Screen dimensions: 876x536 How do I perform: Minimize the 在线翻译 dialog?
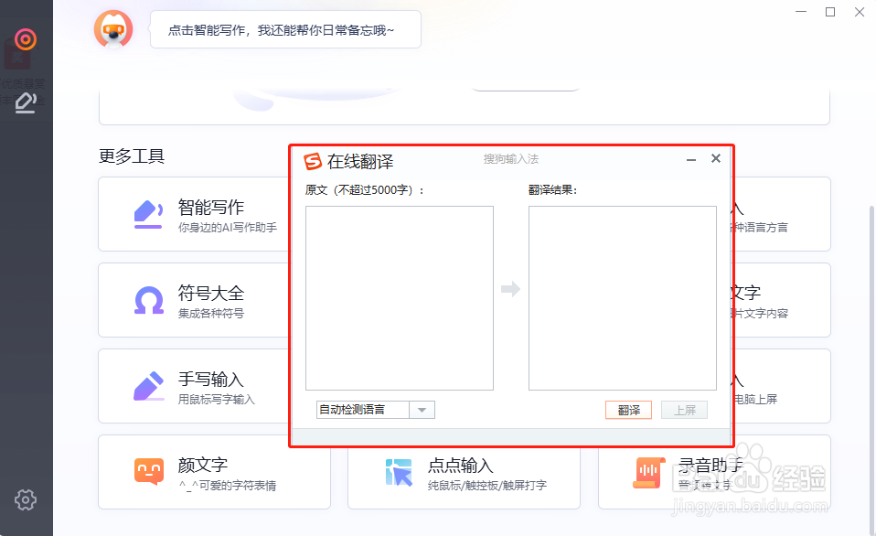point(691,160)
